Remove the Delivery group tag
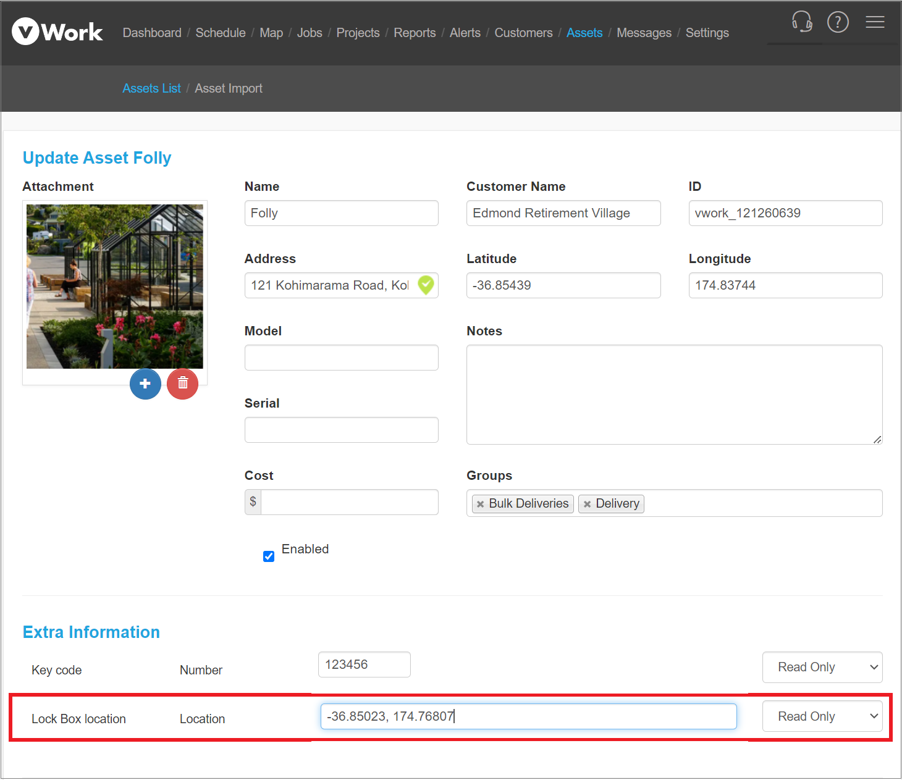This screenshot has height=780, width=902. point(588,504)
